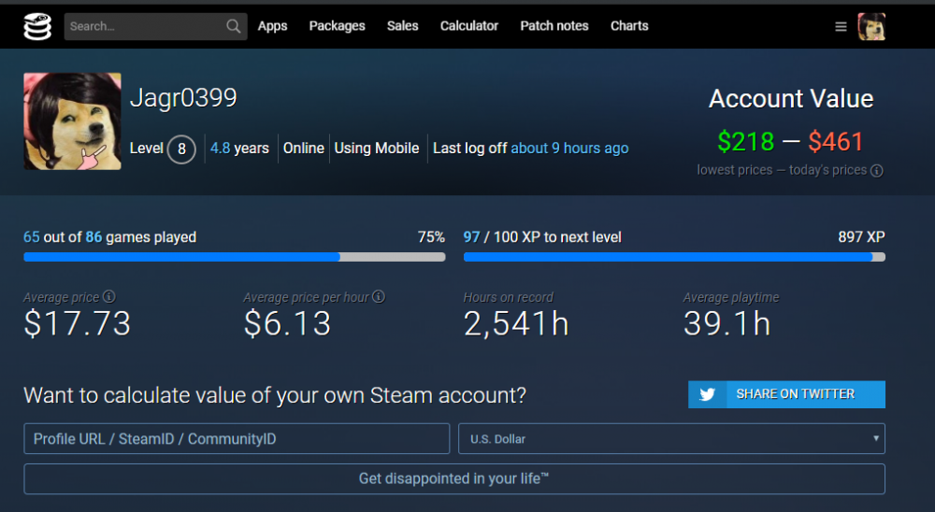Image resolution: width=935 pixels, height=512 pixels.
Task: Focus the Profile URL / SteamID input field
Action: pos(237,438)
